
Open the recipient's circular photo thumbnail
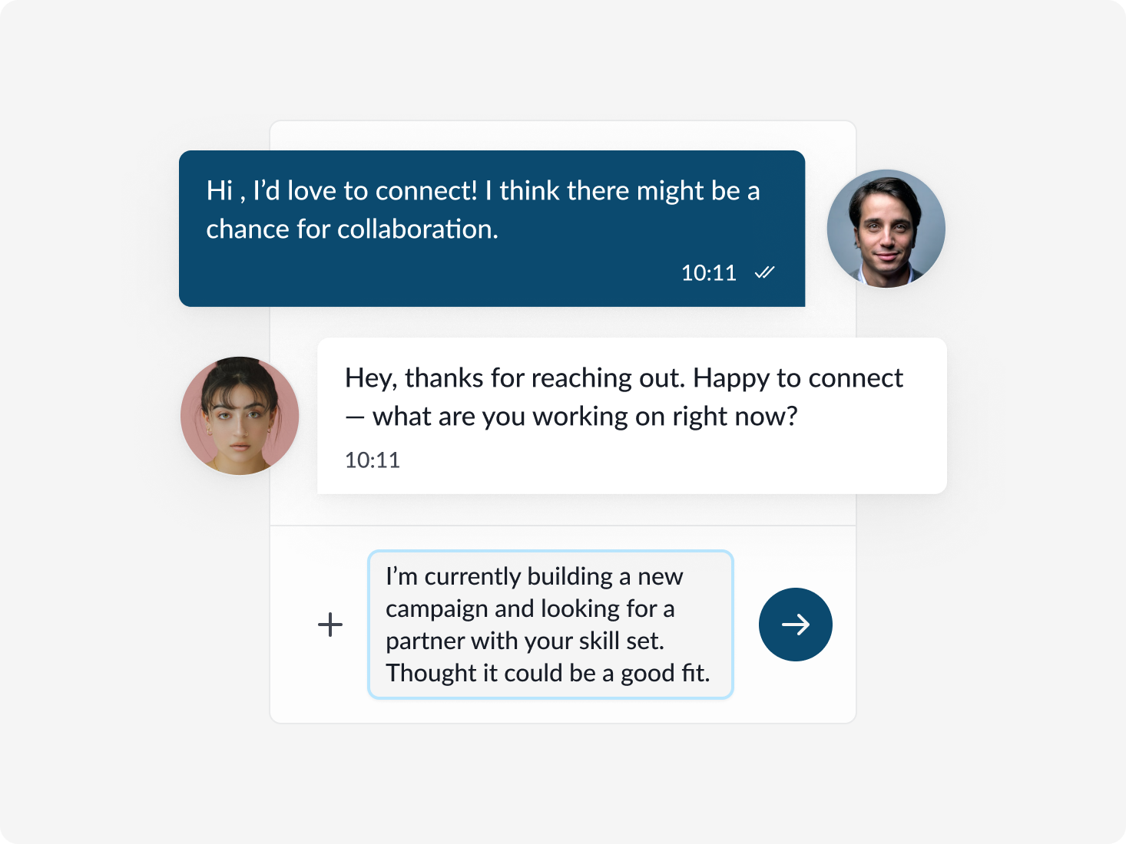pos(239,416)
